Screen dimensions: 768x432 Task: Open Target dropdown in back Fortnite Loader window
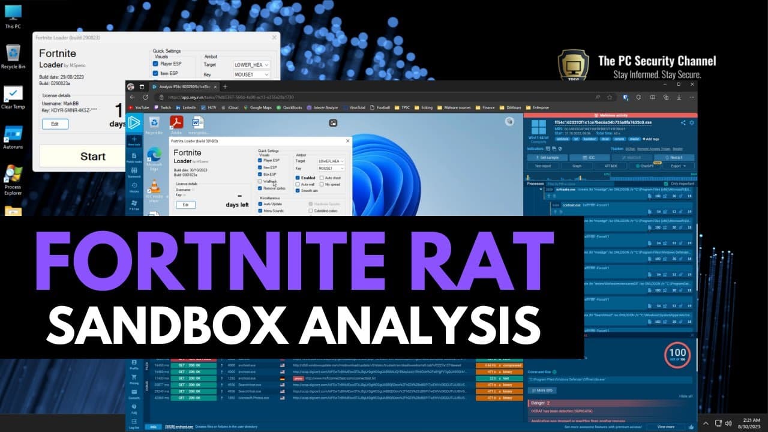coord(252,65)
